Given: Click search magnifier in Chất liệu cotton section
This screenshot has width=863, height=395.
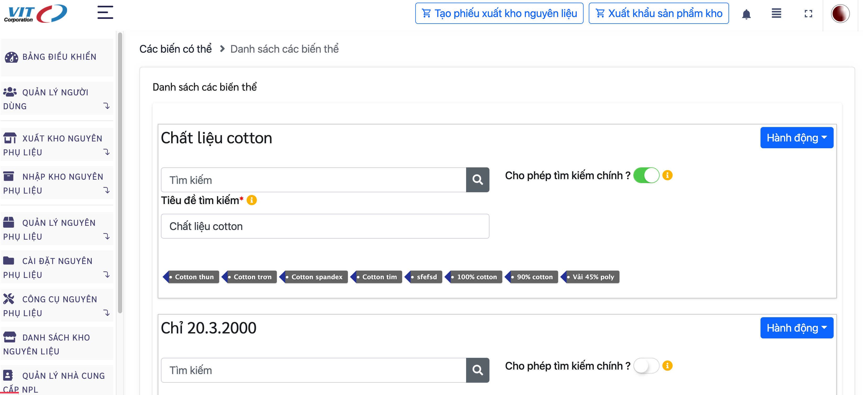Looking at the screenshot, I should click(x=477, y=180).
